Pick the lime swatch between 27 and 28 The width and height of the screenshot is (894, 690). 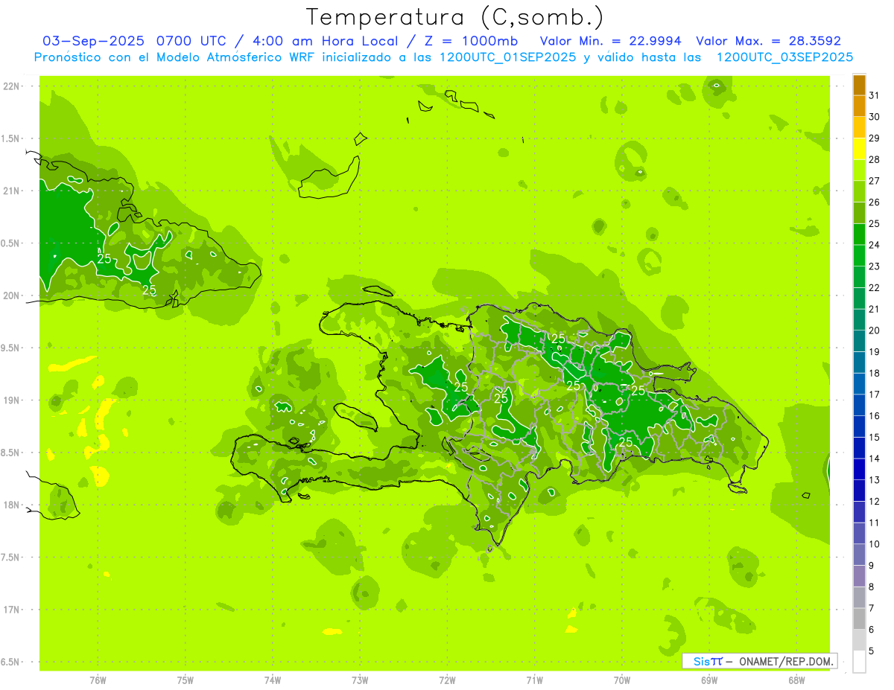coord(859,170)
